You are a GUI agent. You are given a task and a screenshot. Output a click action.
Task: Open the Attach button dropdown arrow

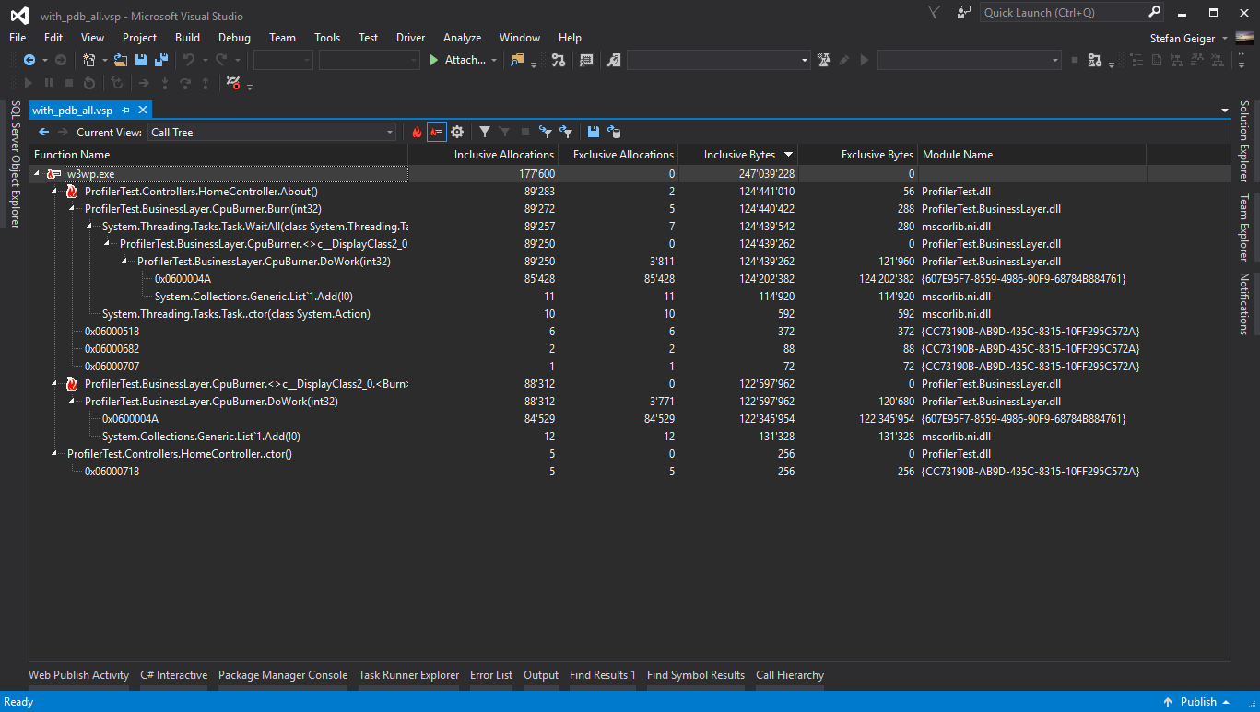point(494,61)
